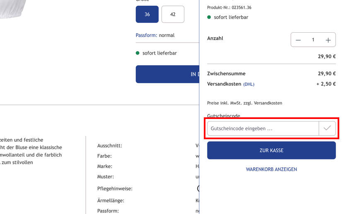
Task: Click the quantity value 1 field
Action: click(x=313, y=40)
